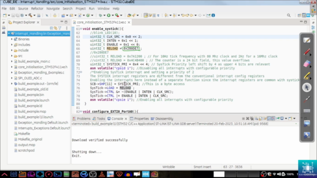Toggle Show Console on Standard Out Change
This screenshot has height=178, width=317.
[269, 119]
